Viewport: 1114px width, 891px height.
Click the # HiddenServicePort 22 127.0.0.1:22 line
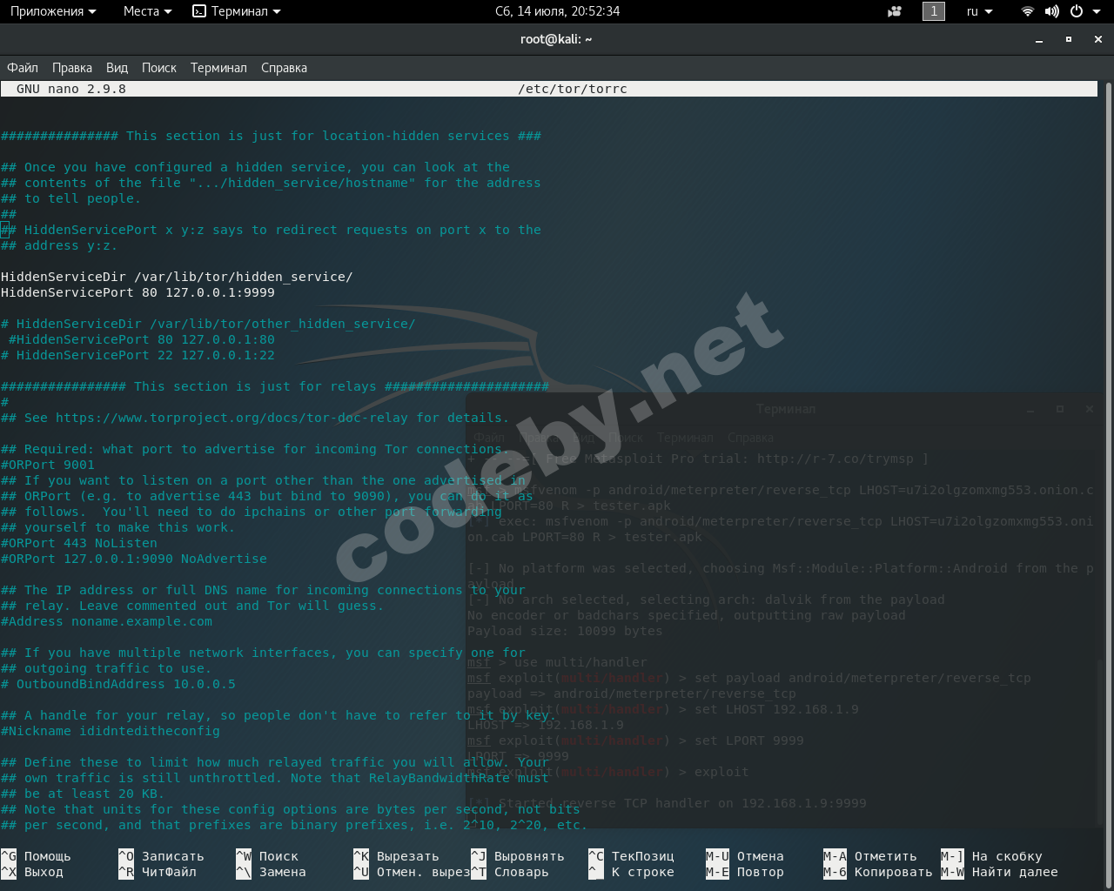(x=138, y=355)
